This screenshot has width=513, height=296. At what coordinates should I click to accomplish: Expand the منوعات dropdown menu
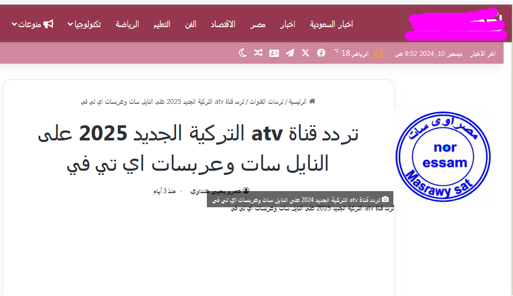coord(27,24)
